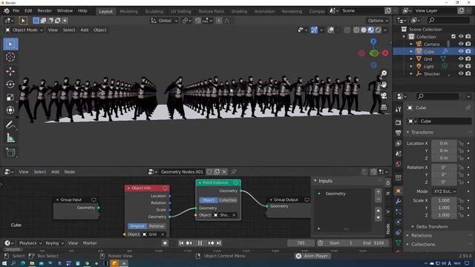Viewport: 475px width, 267px height.
Task: Edit the Location X value field
Action: click(x=444, y=143)
